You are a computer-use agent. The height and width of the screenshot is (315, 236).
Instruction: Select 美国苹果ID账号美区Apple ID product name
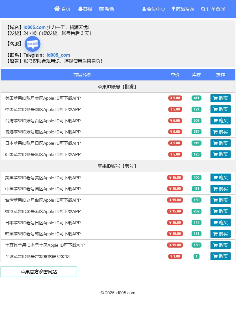[43, 98]
